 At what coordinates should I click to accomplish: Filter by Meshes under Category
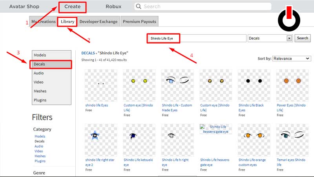pyautogui.click(x=40, y=156)
